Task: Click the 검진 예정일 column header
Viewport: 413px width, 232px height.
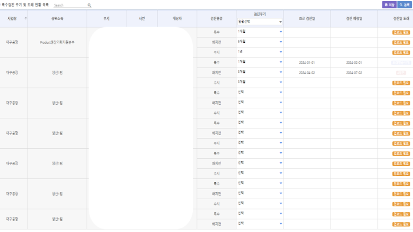Action: tap(354, 19)
